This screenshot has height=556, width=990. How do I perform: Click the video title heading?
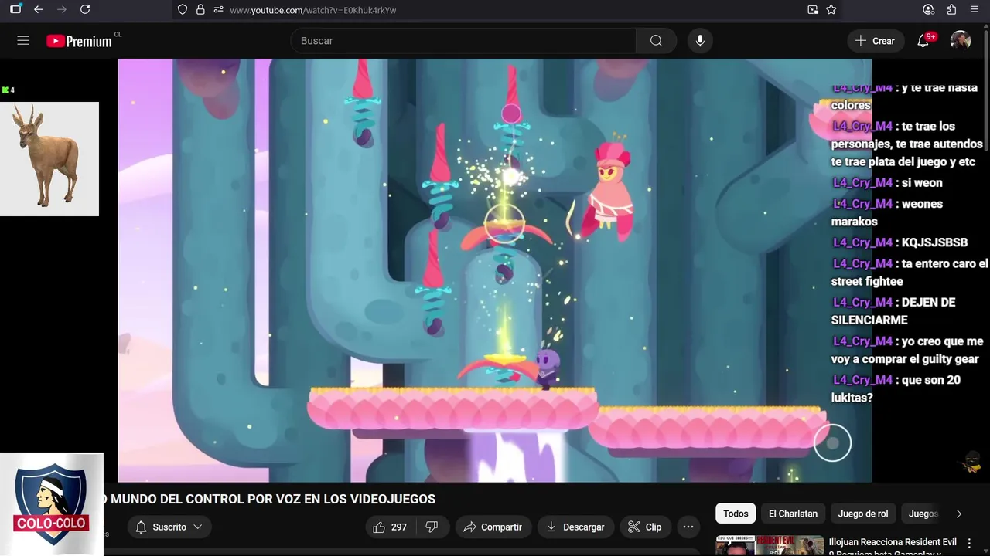268,499
